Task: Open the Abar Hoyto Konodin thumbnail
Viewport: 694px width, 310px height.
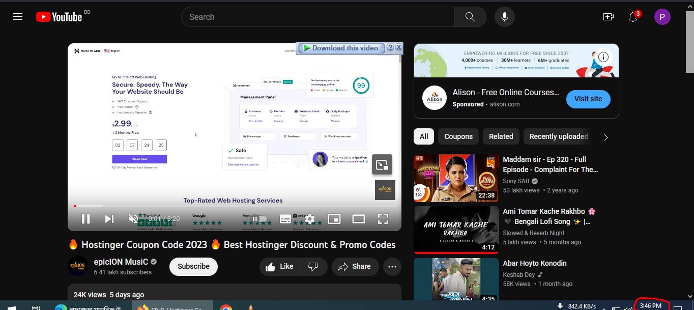Action: [x=456, y=279]
